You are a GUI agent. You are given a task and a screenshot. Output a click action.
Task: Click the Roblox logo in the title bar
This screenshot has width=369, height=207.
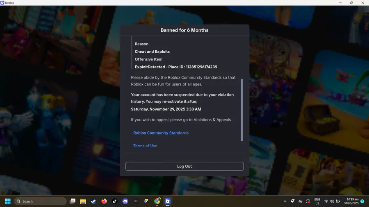coord(2,3)
